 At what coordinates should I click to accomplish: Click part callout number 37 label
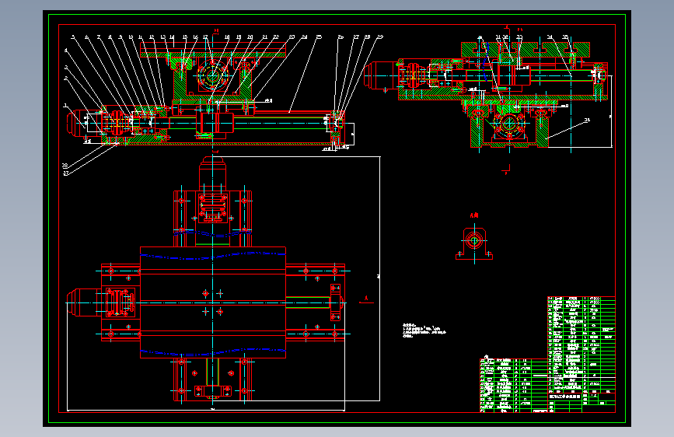66,173
